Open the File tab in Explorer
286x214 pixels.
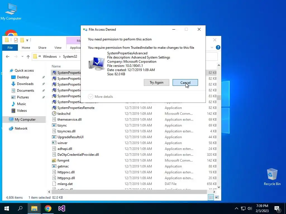coord(10,47)
